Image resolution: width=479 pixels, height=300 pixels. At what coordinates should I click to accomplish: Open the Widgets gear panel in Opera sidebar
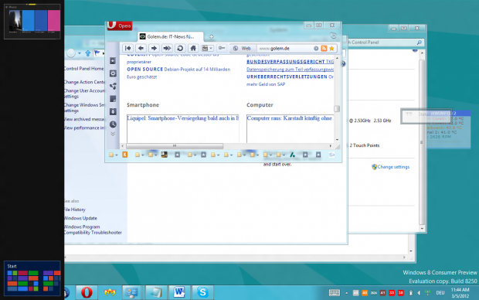[x=113, y=73]
